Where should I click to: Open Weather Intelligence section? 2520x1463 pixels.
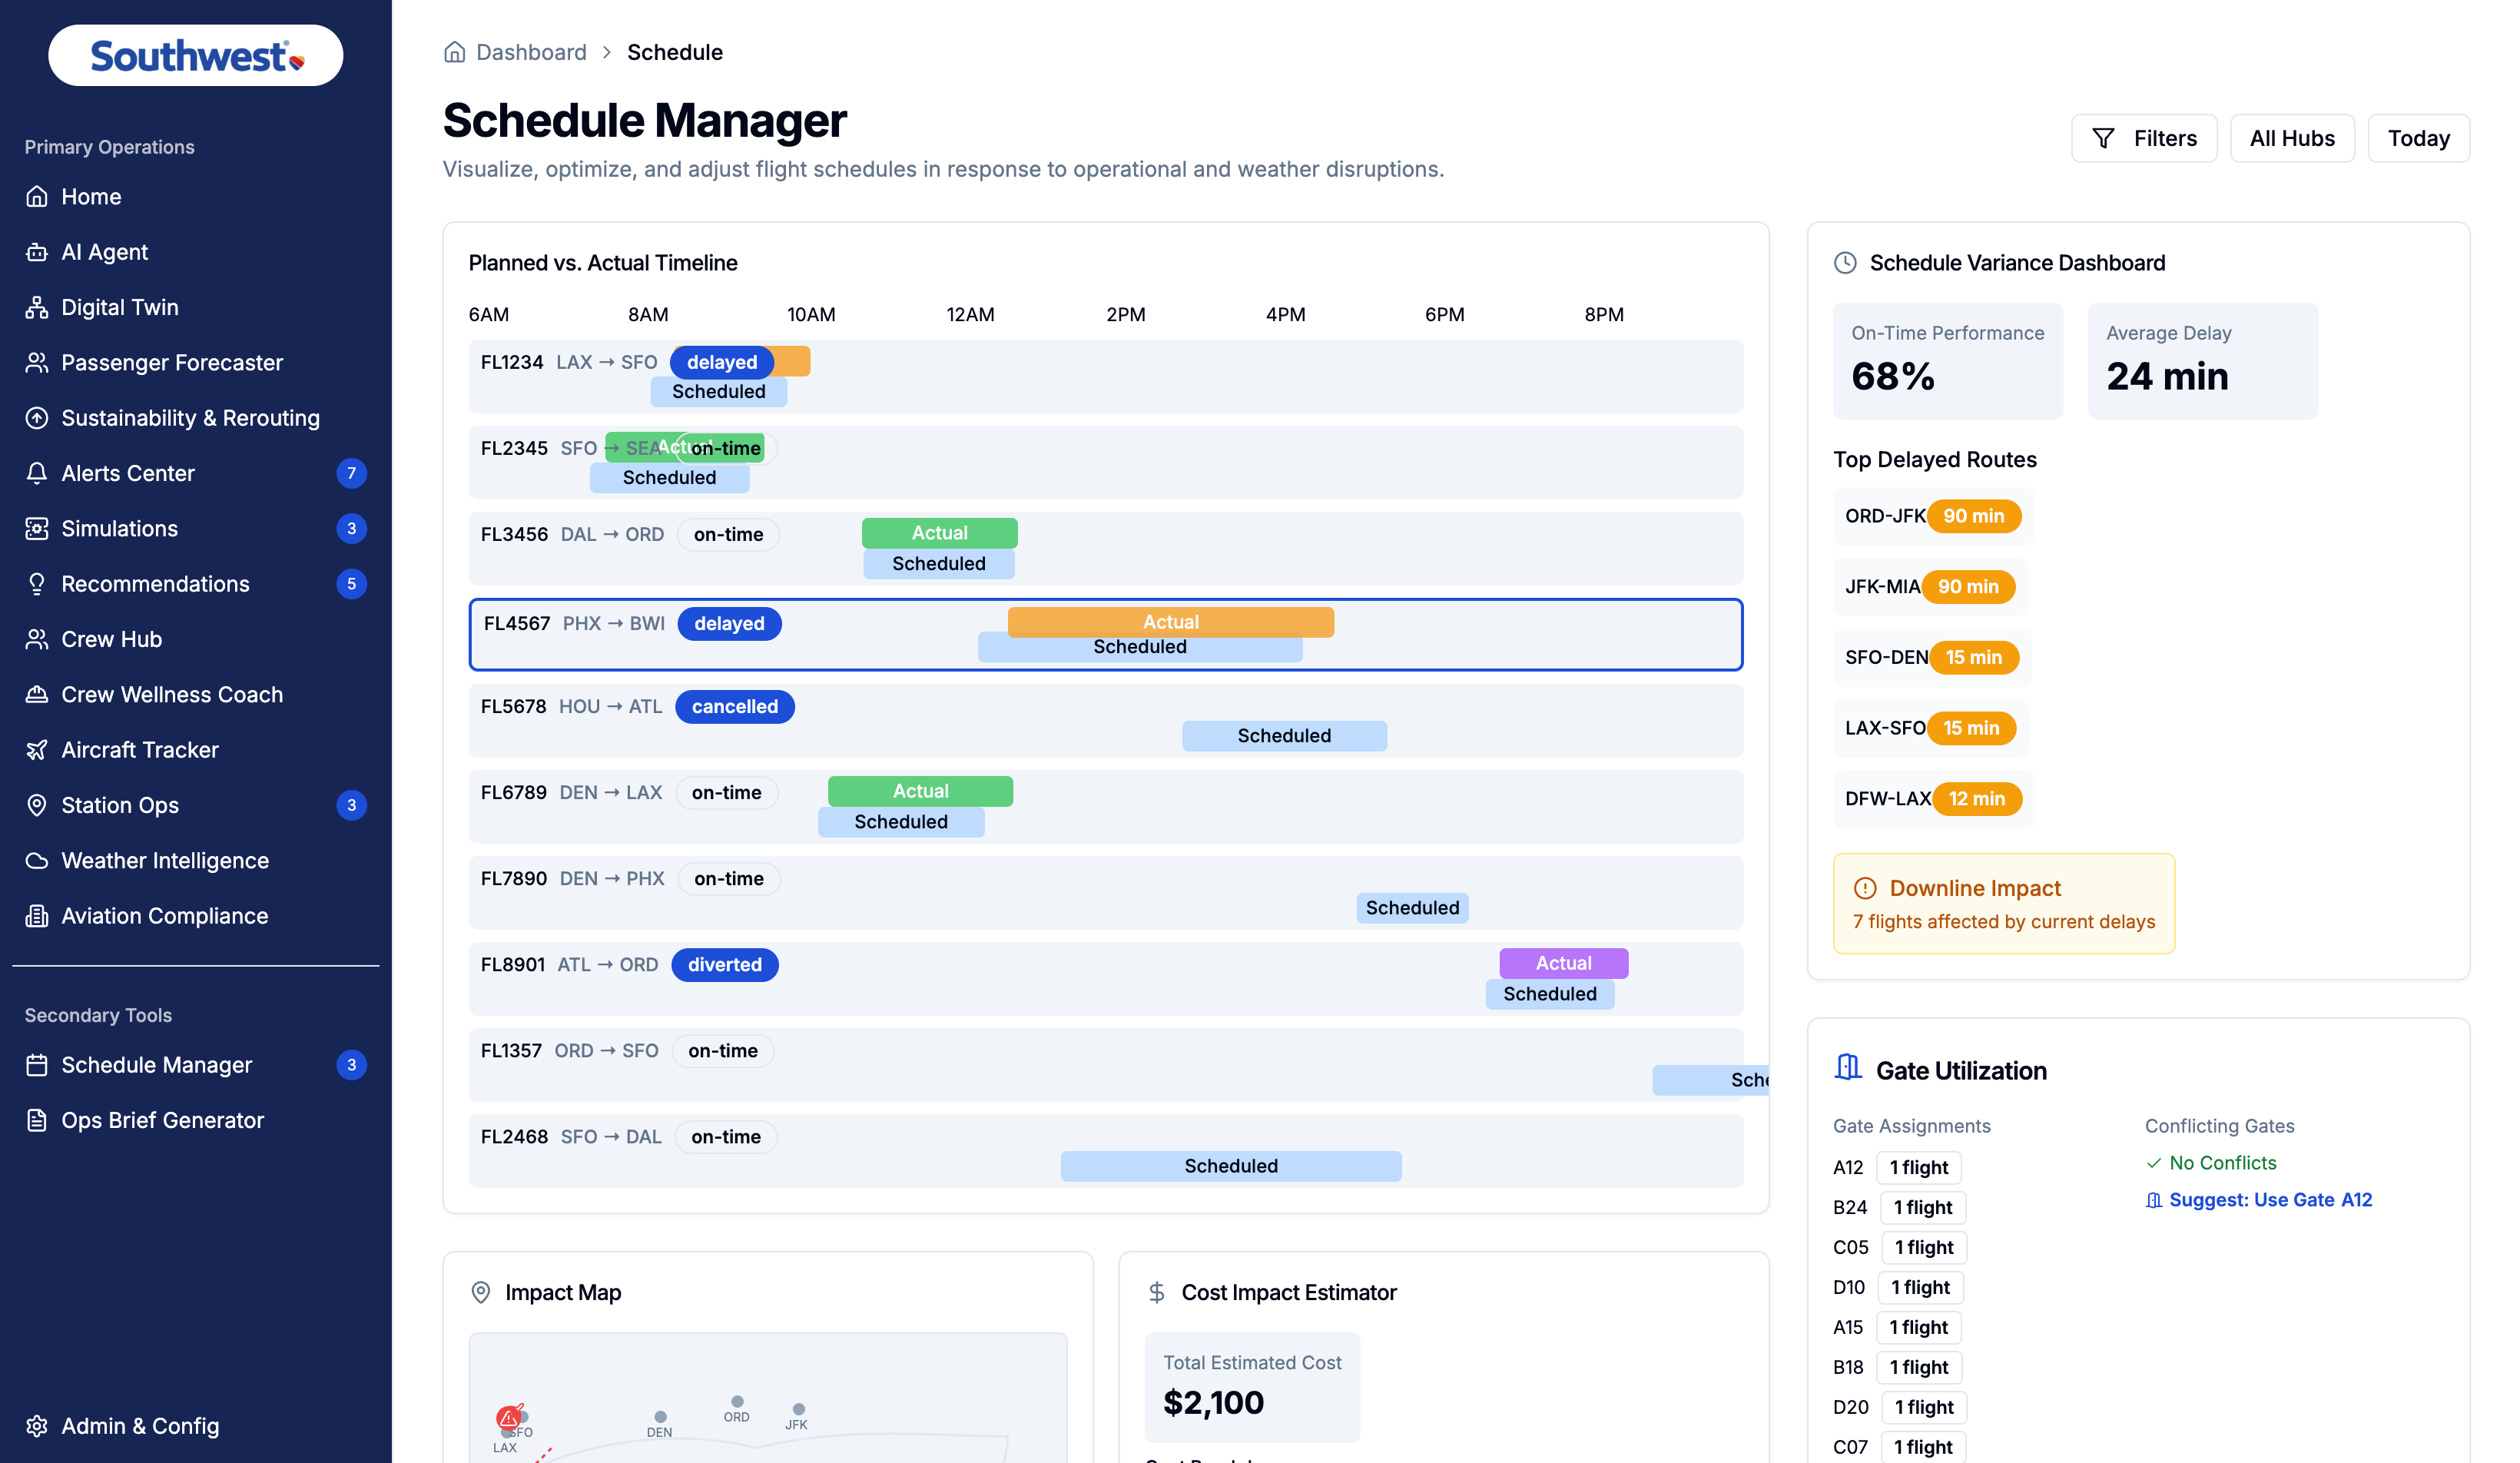[196, 861]
